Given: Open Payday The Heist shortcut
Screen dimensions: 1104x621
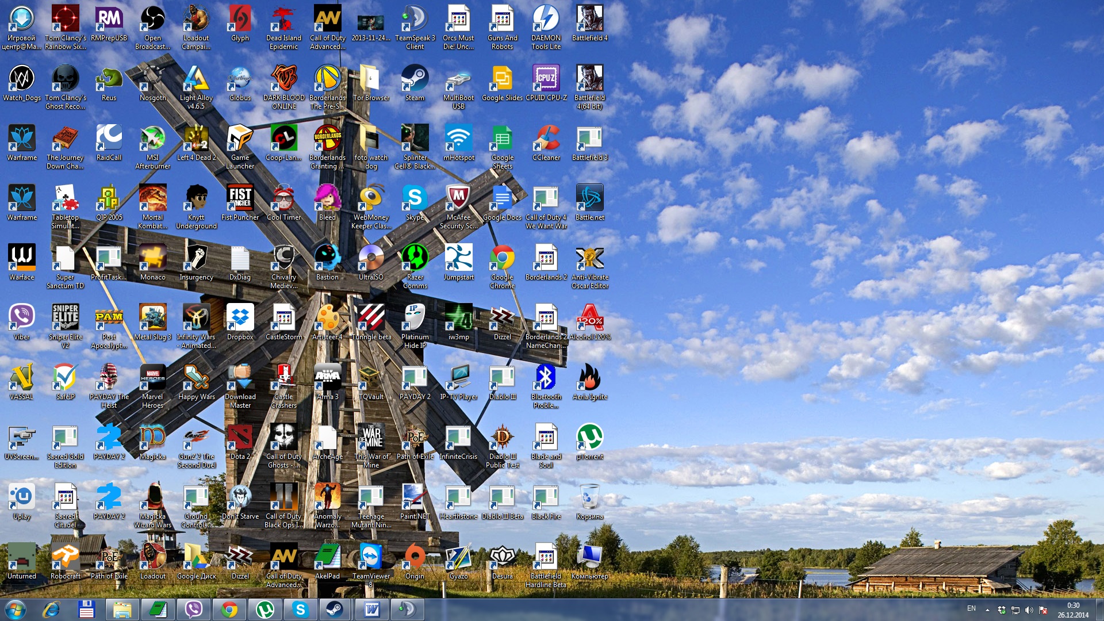Looking at the screenshot, I should click(109, 386).
